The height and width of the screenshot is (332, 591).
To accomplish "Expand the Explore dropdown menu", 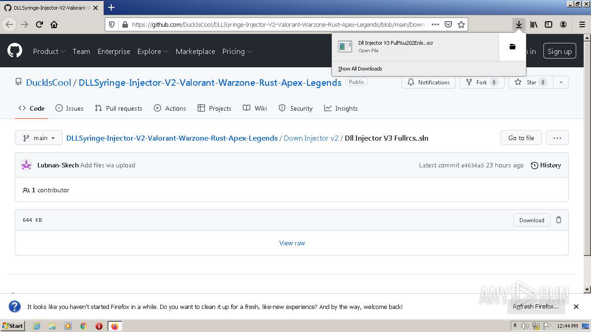I will pos(152,51).
